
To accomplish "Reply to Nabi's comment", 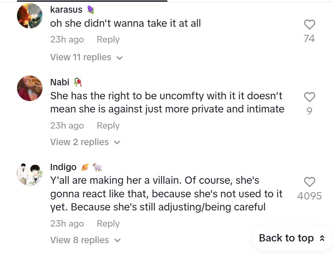I will pyautogui.click(x=108, y=126).
